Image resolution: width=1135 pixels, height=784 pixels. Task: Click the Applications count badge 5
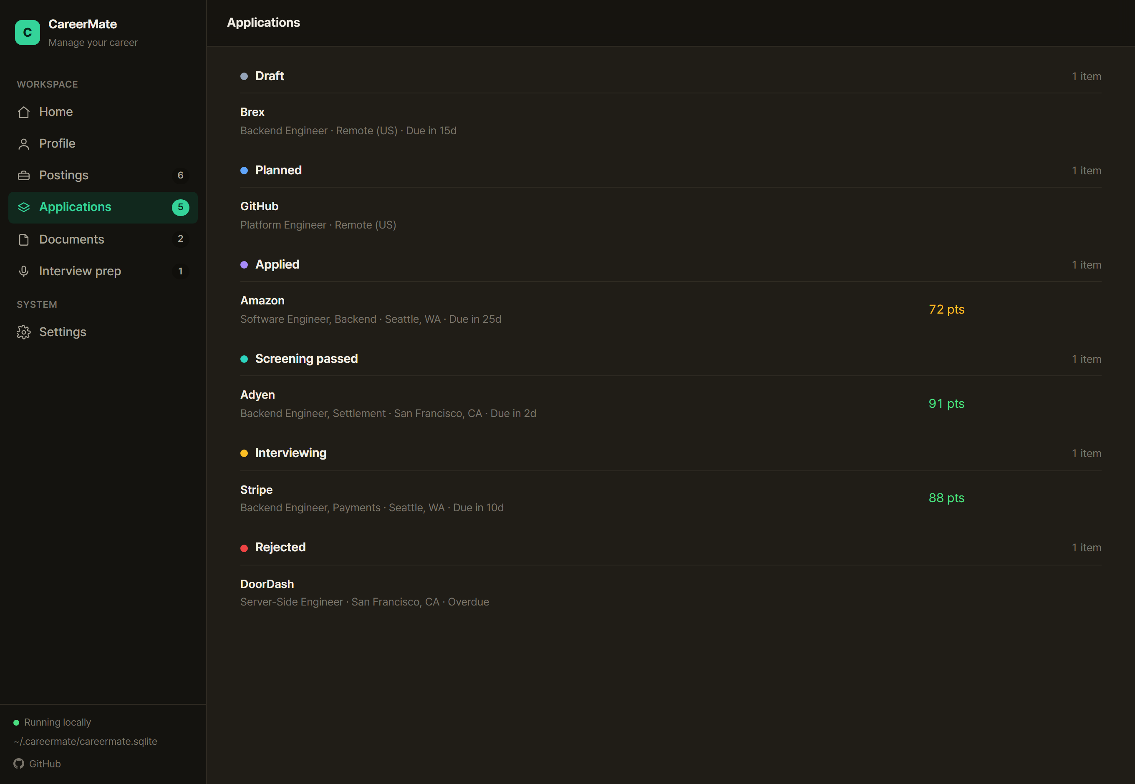(180, 207)
